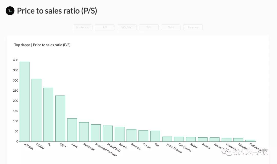Select the Synthetix bar
Screen dimensions: 277x164
point(84,132)
